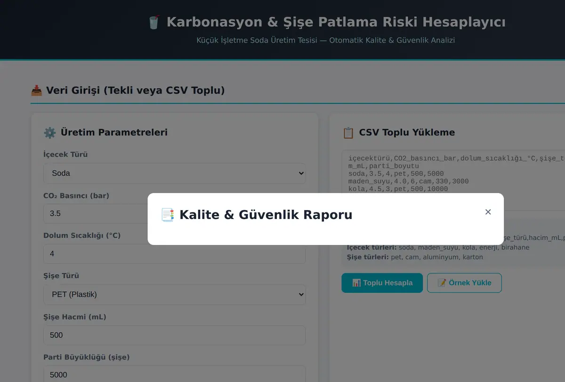The image size is (565, 382).
Task: Click the 'CSV Toplu Yükleme' card title
Action: [407, 132]
